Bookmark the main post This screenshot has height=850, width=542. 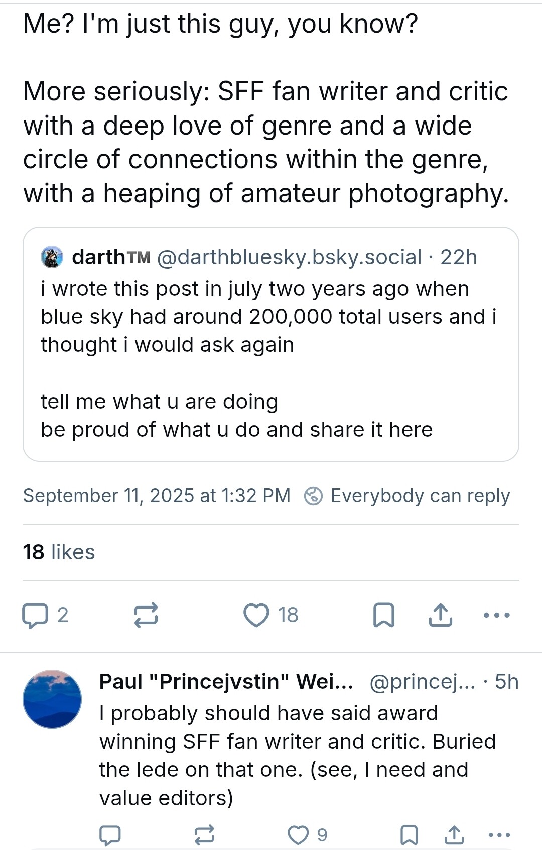click(x=384, y=616)
